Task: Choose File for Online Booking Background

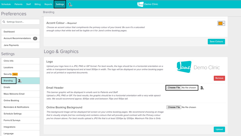Action: coord(174,107)
